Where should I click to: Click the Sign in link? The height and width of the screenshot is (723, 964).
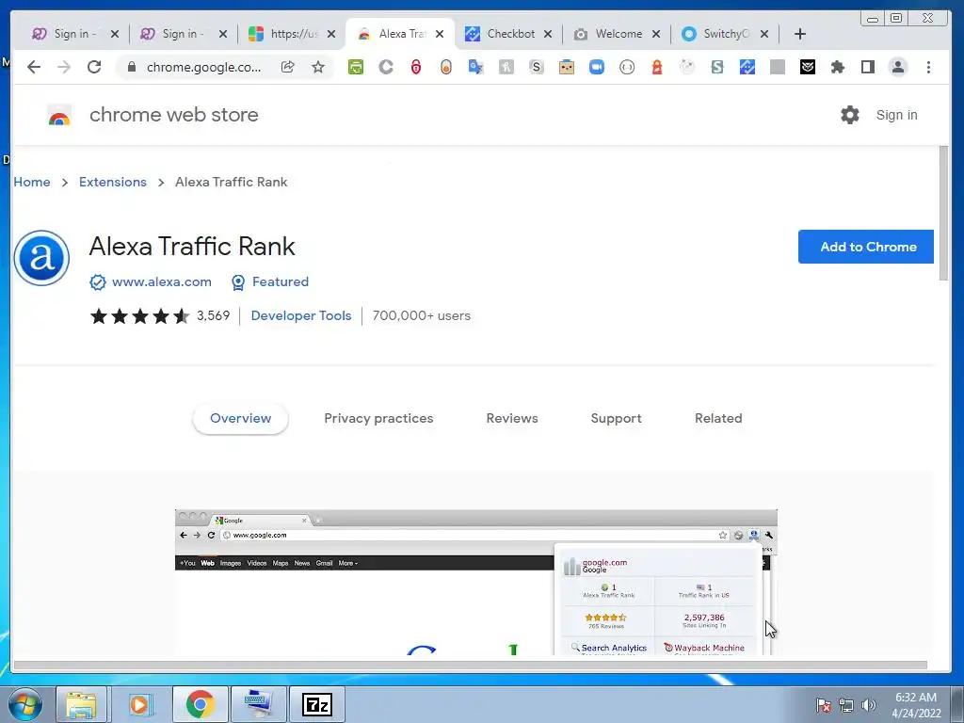pyautogui.click(x=896, y=115)
